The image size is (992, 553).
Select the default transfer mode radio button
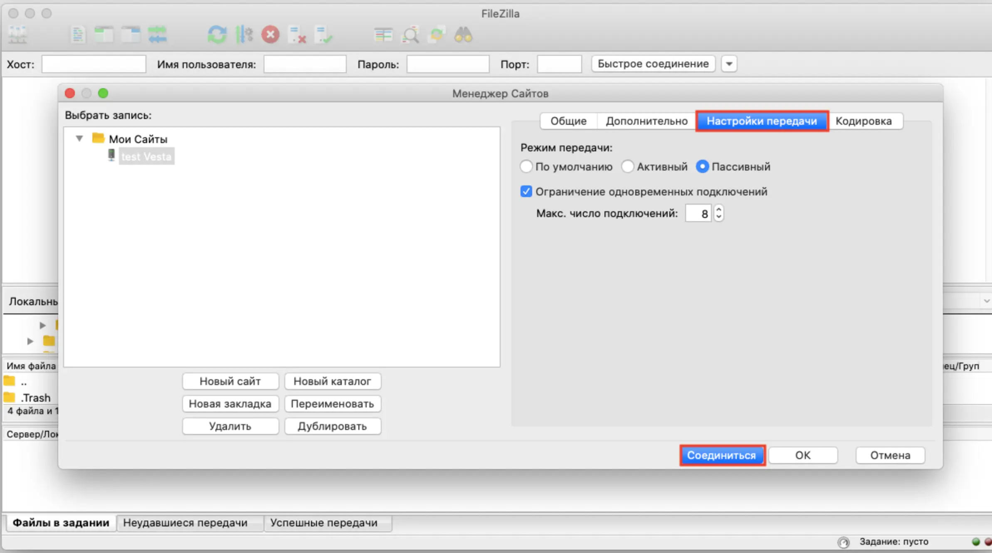pos(526,166)
